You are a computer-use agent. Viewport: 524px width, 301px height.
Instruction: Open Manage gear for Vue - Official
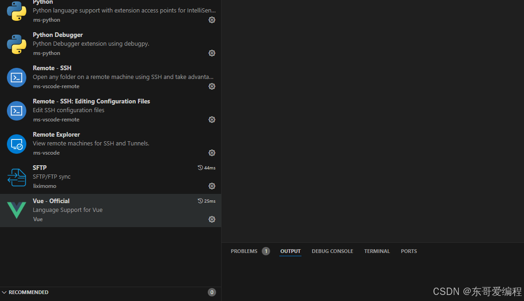pyautogui.click(x=212, y=219)
